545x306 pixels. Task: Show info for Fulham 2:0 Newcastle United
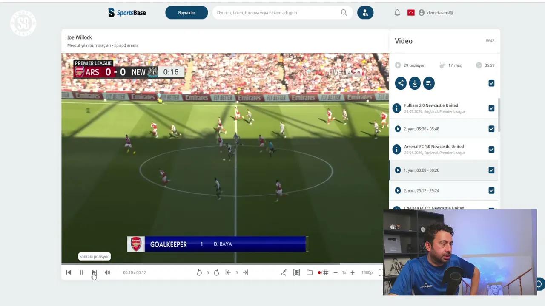click(397, 108)
